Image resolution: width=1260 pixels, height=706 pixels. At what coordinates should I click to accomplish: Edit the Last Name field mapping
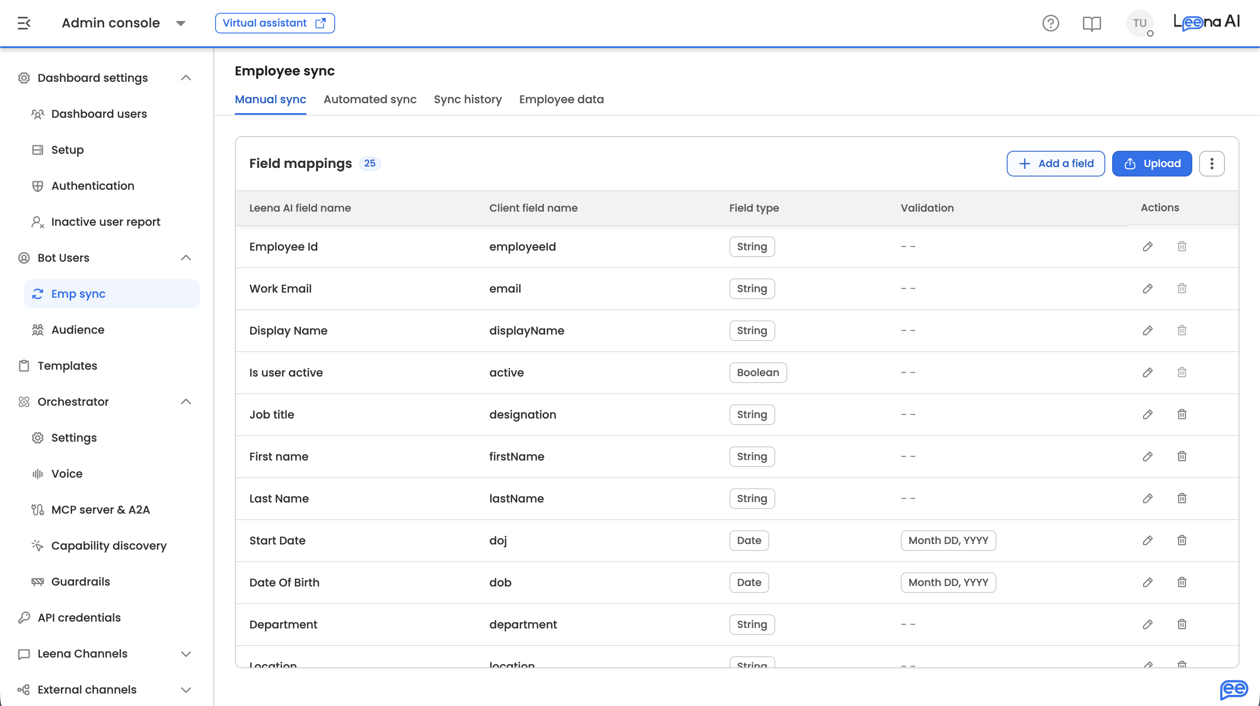[x=1148, y=499]
